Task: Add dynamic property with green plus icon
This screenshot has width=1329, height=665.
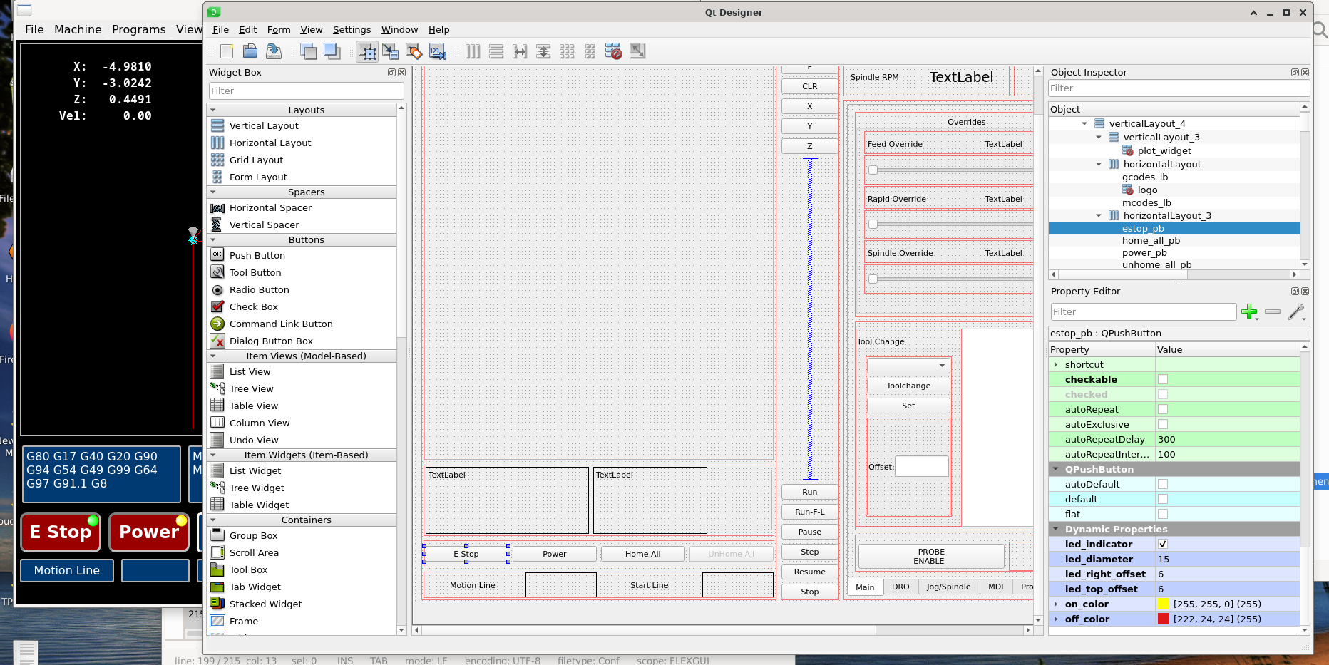Action: (1249, 311)
